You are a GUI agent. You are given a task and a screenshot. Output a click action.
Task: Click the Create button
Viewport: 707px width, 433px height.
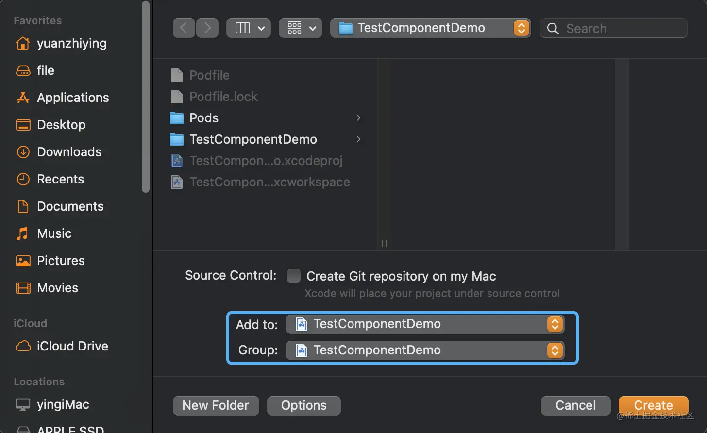pyautogui.click(x=653, y=405)
